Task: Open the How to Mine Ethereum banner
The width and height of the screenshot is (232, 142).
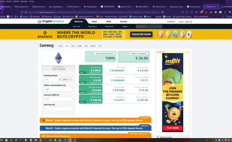Action: click(96, 136)
